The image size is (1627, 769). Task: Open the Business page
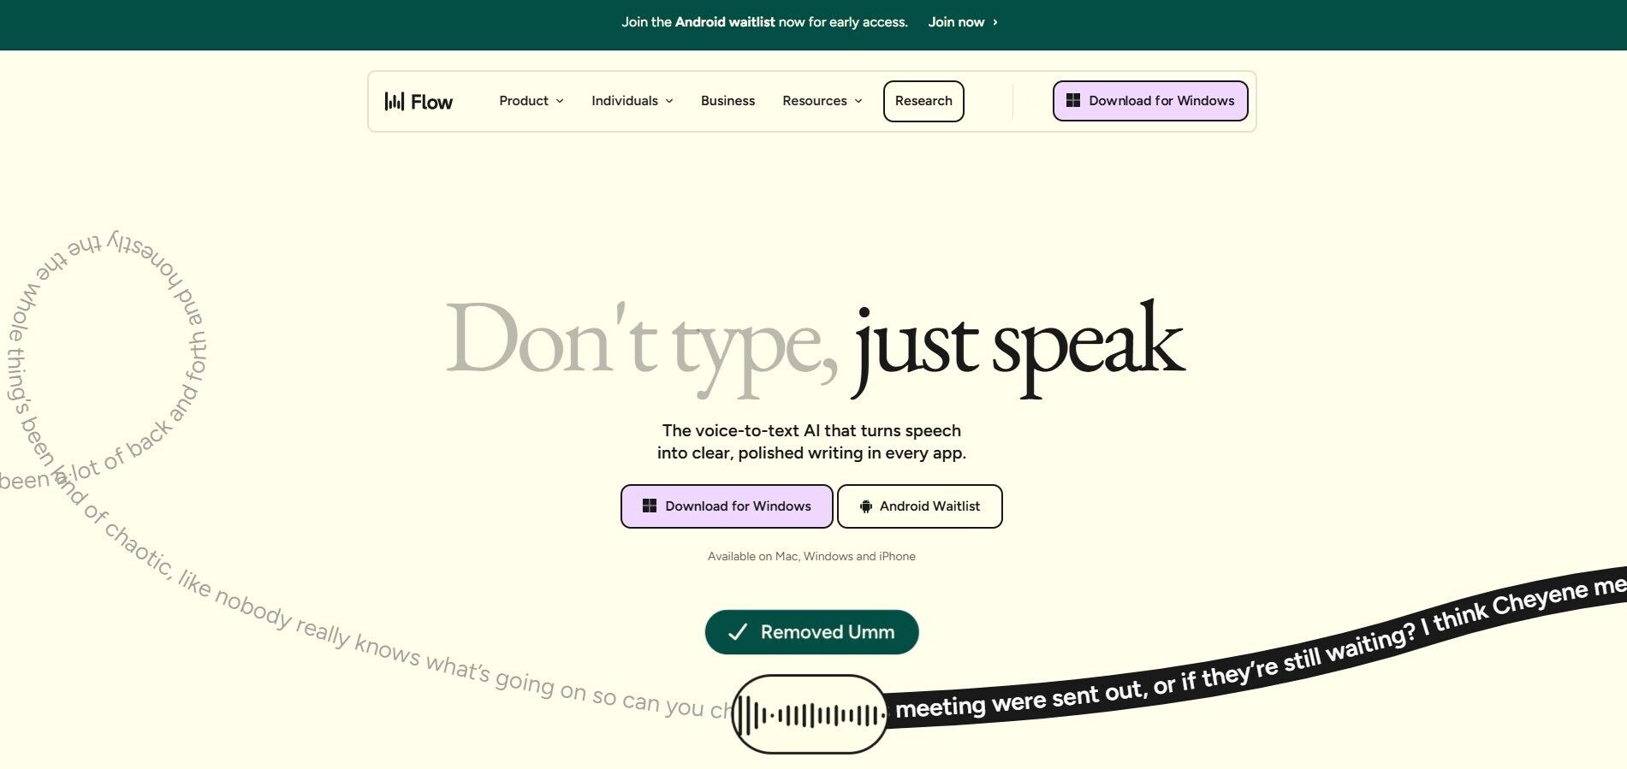point(727,101)
